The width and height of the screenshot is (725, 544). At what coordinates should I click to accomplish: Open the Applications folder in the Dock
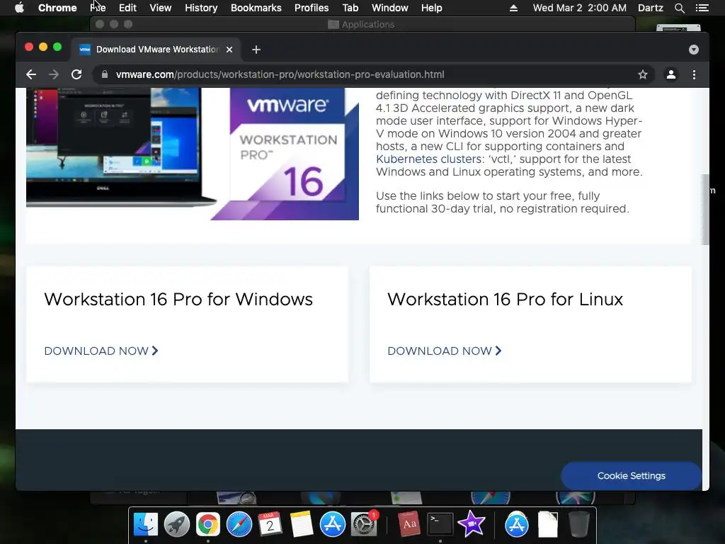[x=516, y=524]
